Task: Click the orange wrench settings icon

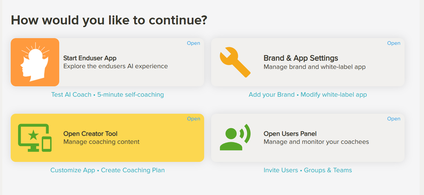Action: [x=235, y=62]
